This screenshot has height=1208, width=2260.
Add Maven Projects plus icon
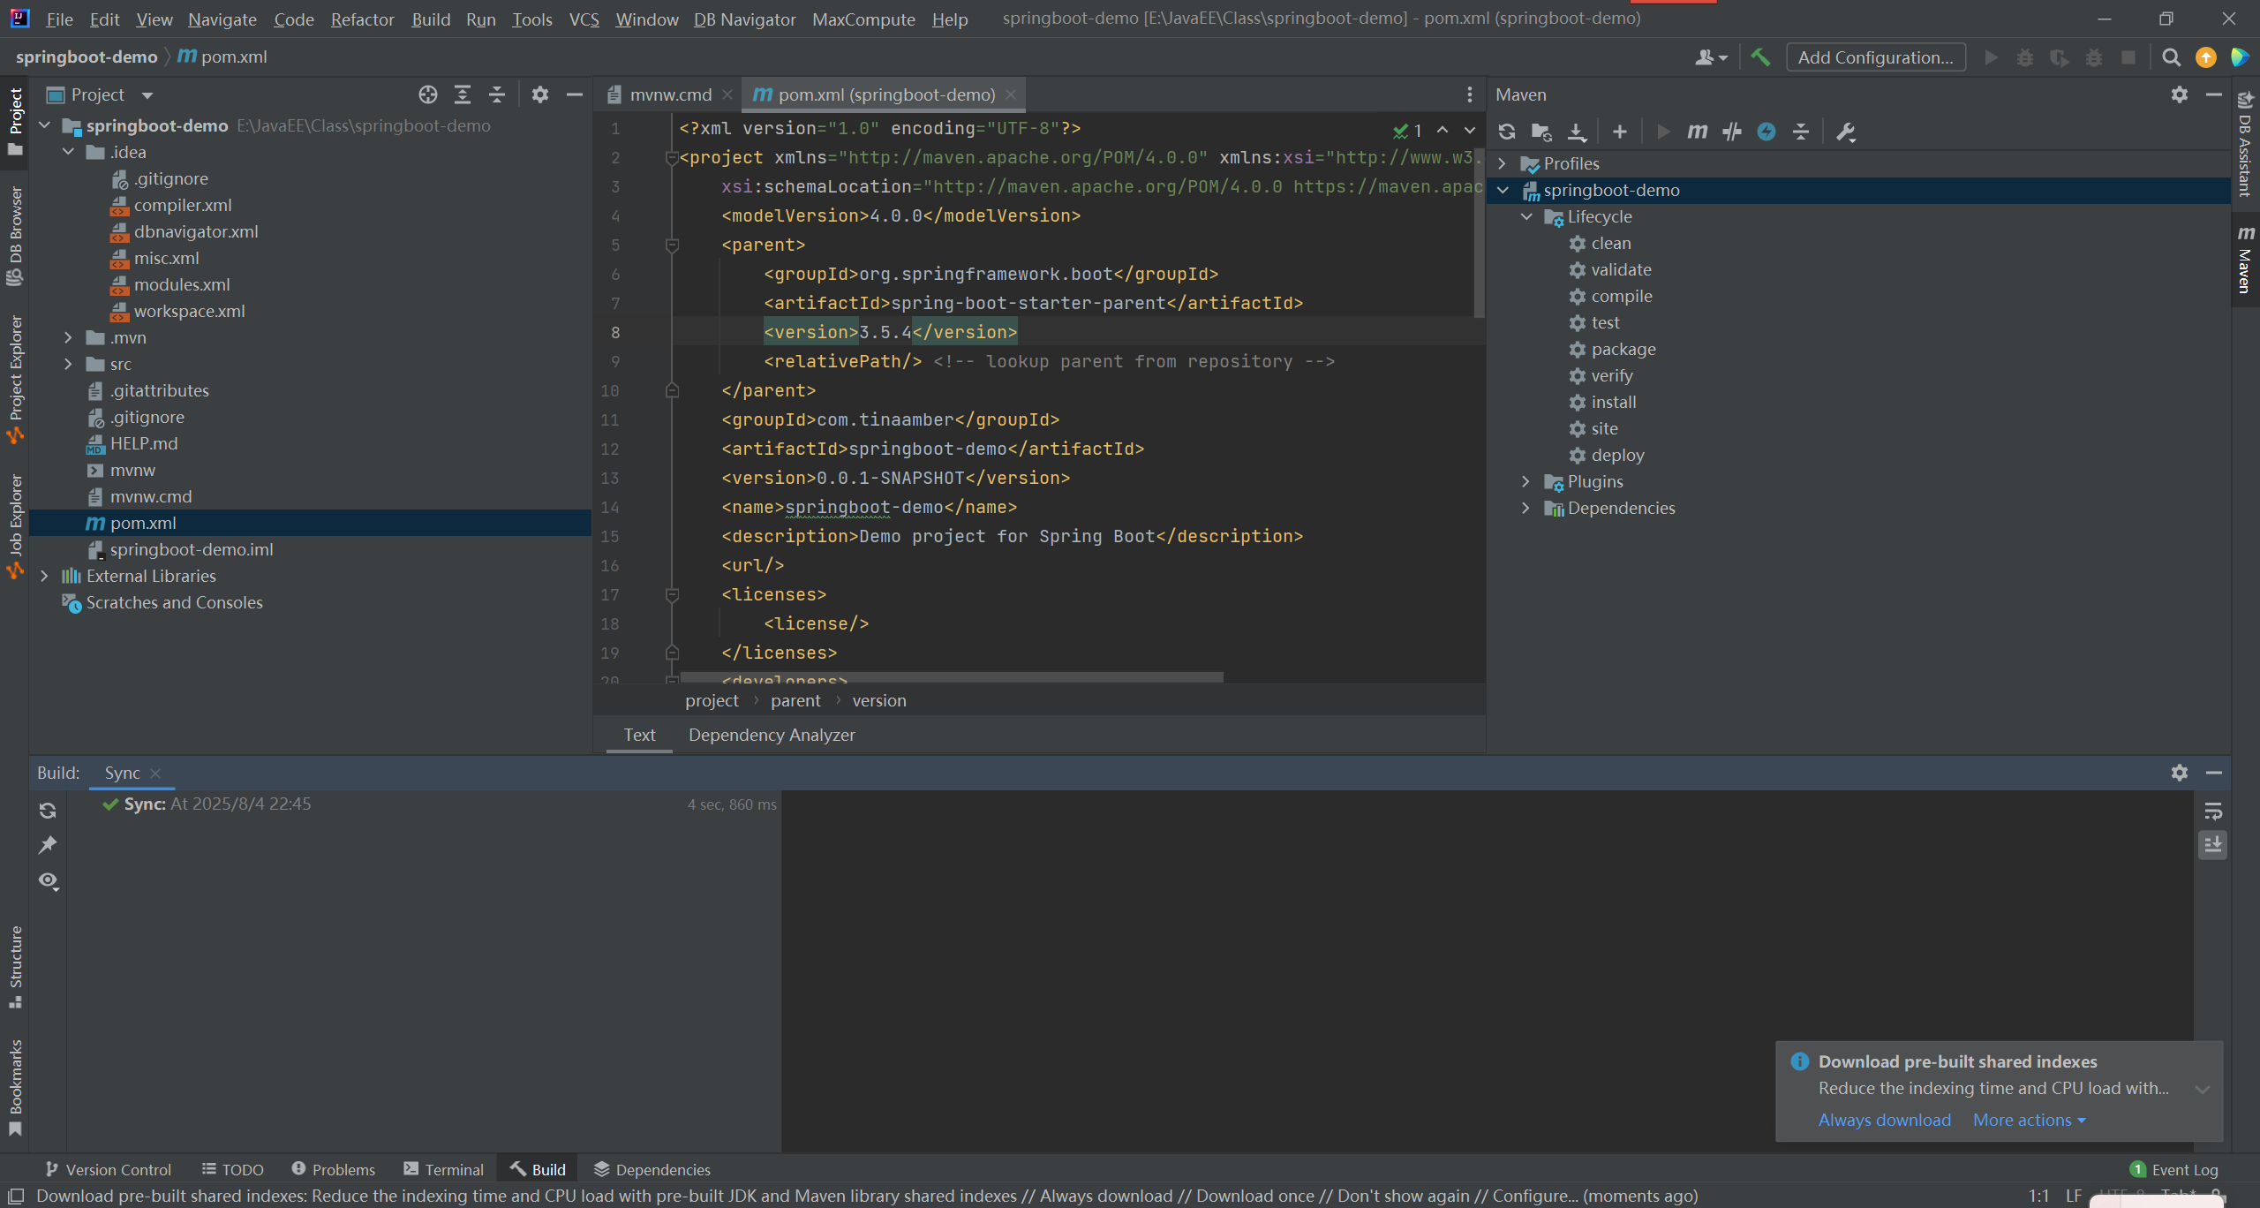click(1619, 132)
